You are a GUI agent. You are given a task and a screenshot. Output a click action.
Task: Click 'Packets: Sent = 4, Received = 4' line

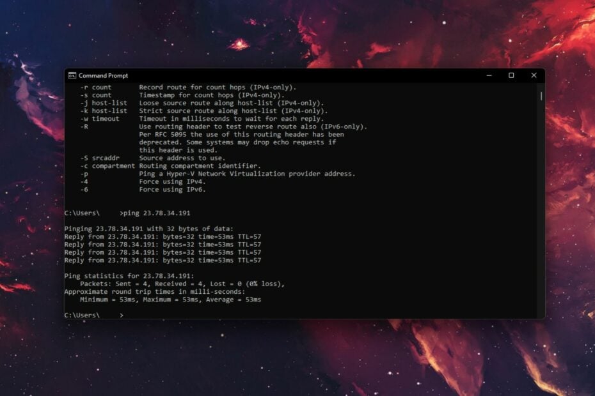click(x=182, y=284)
